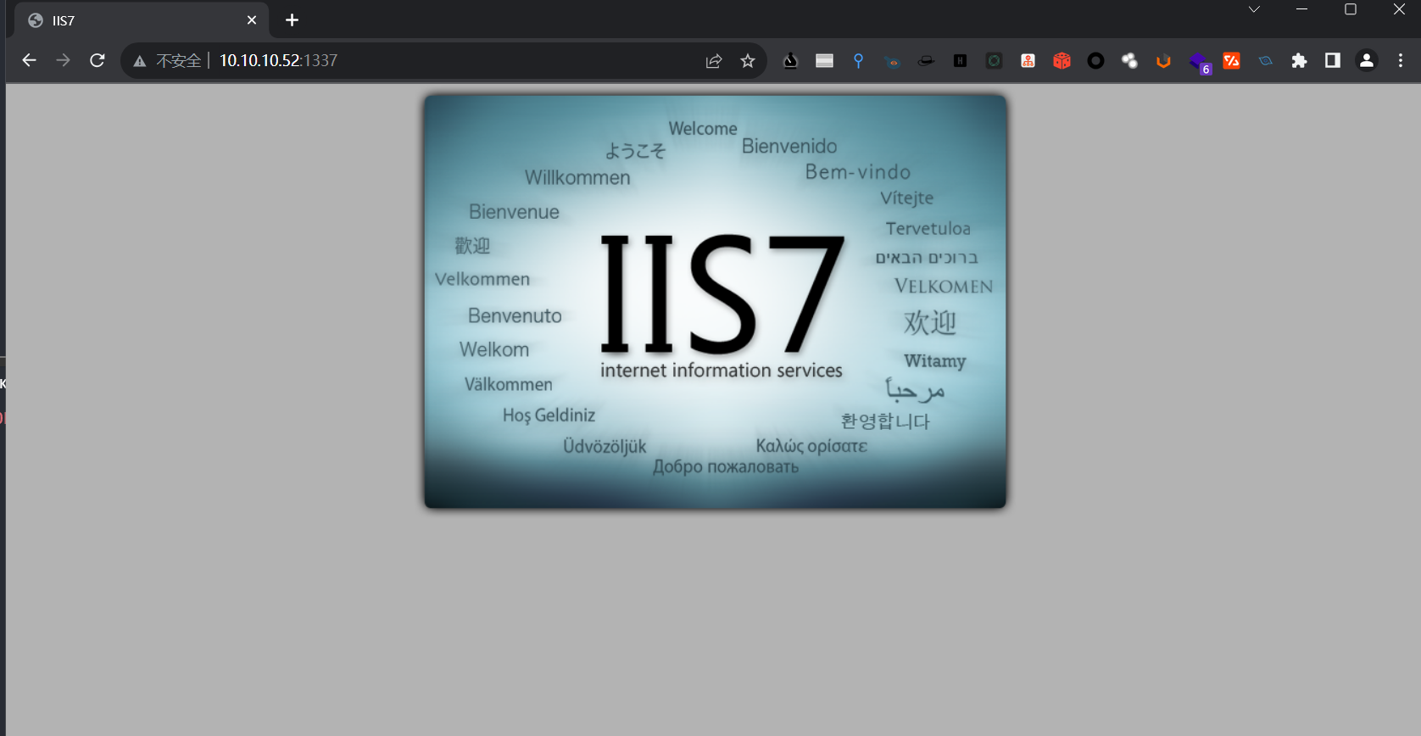
Task: Minimize the browser window
Action: coord(1302,9)
